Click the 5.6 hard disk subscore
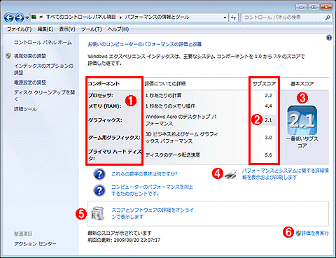Screen dimensions: 336x258 point(268,155)
